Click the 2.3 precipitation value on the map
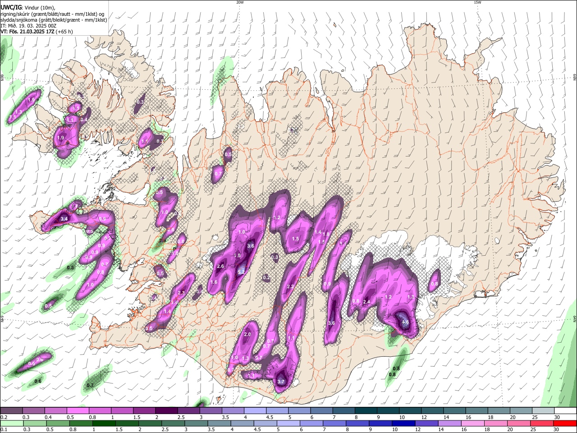Viewport: 577px width, 433px height. click(181, 293)
